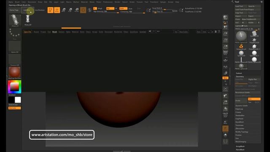This screenshot has width=270, height=152.
Task: Click the Frame mesh icon
Action: click(x=225, y=89)
